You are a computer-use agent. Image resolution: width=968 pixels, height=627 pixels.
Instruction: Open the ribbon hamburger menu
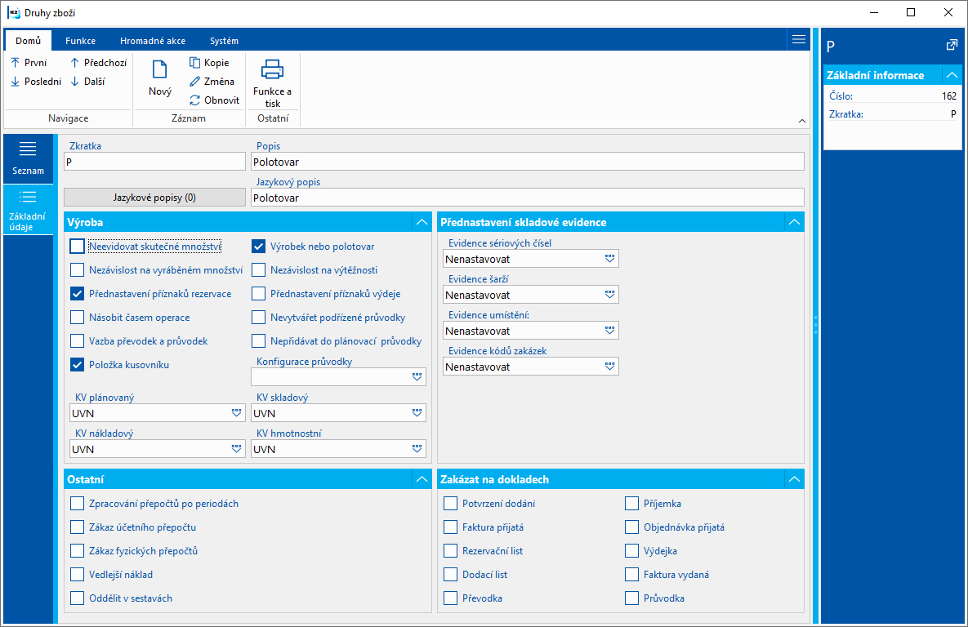point(799,39)
